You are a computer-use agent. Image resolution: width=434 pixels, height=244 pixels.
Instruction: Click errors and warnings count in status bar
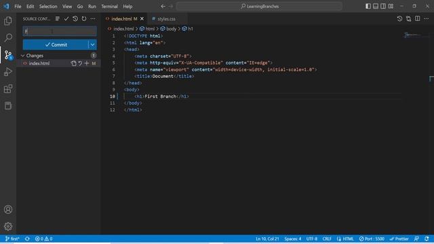(x=43, y=239)
